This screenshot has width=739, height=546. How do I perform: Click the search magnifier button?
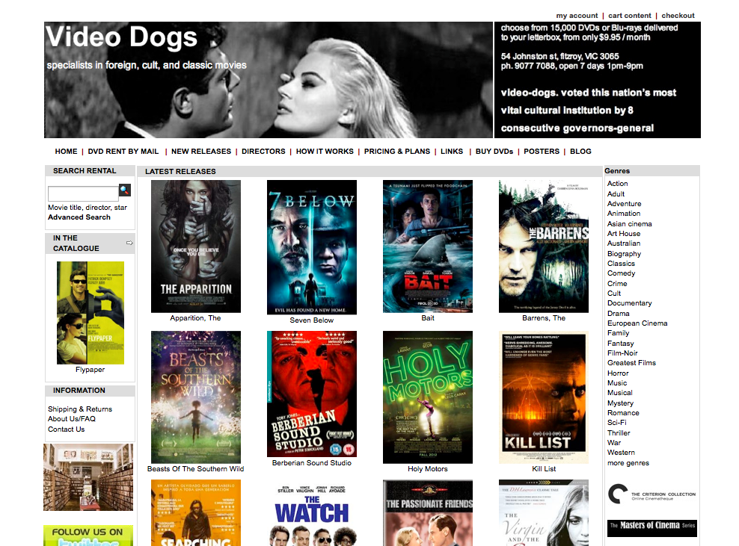(125, 190)
